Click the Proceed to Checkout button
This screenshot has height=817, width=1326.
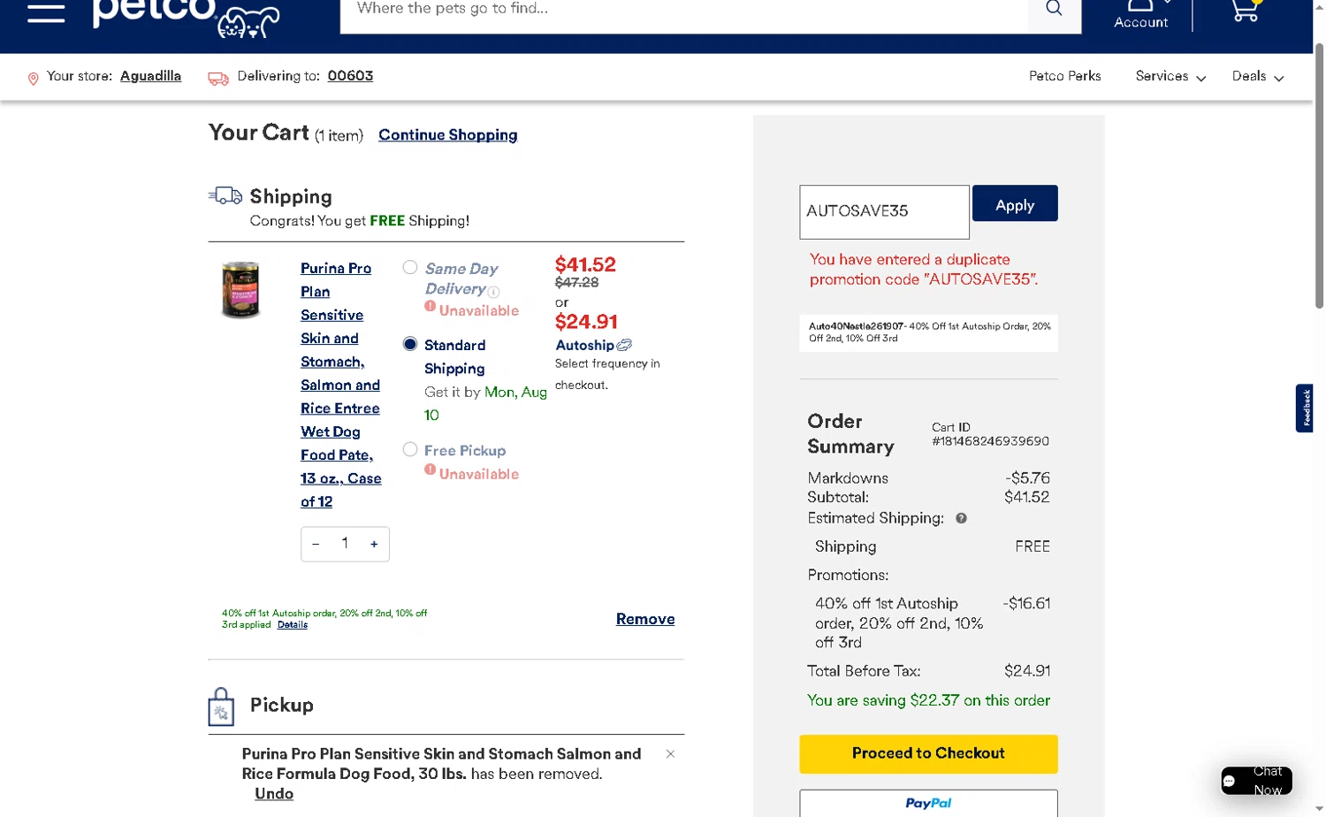[x=928, y=753]
